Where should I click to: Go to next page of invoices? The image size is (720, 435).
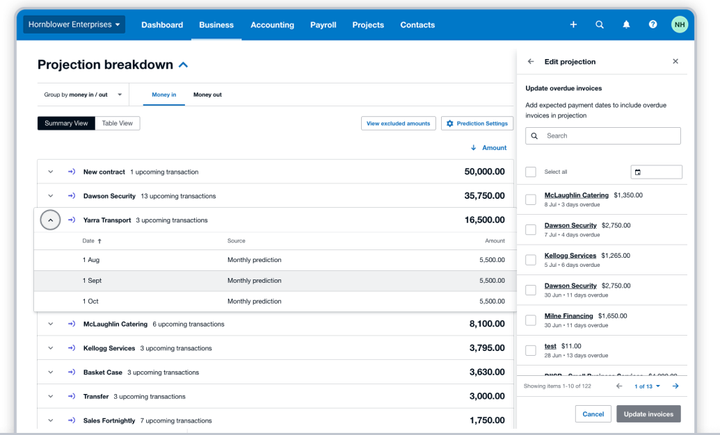[675, 386]
